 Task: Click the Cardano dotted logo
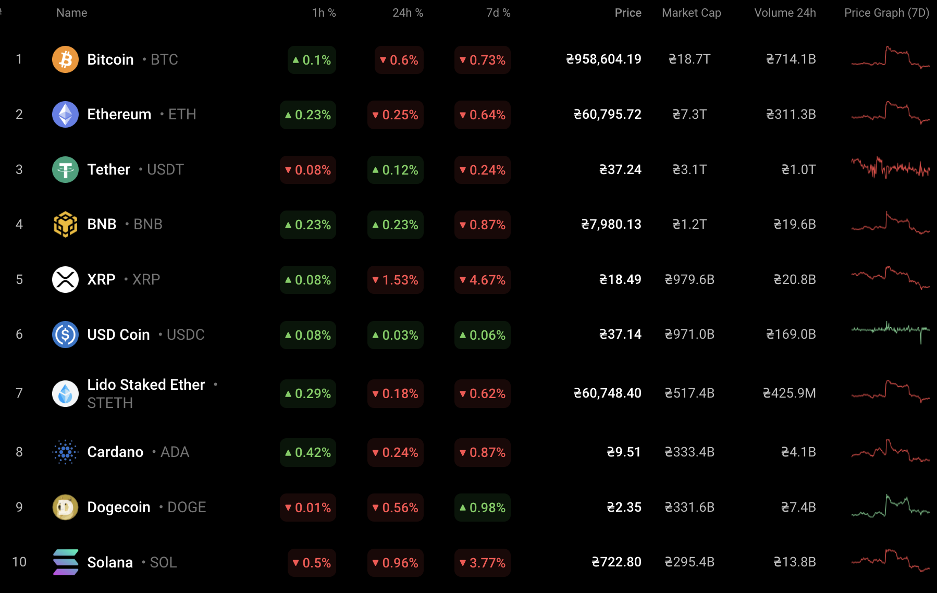coord(65,452)
